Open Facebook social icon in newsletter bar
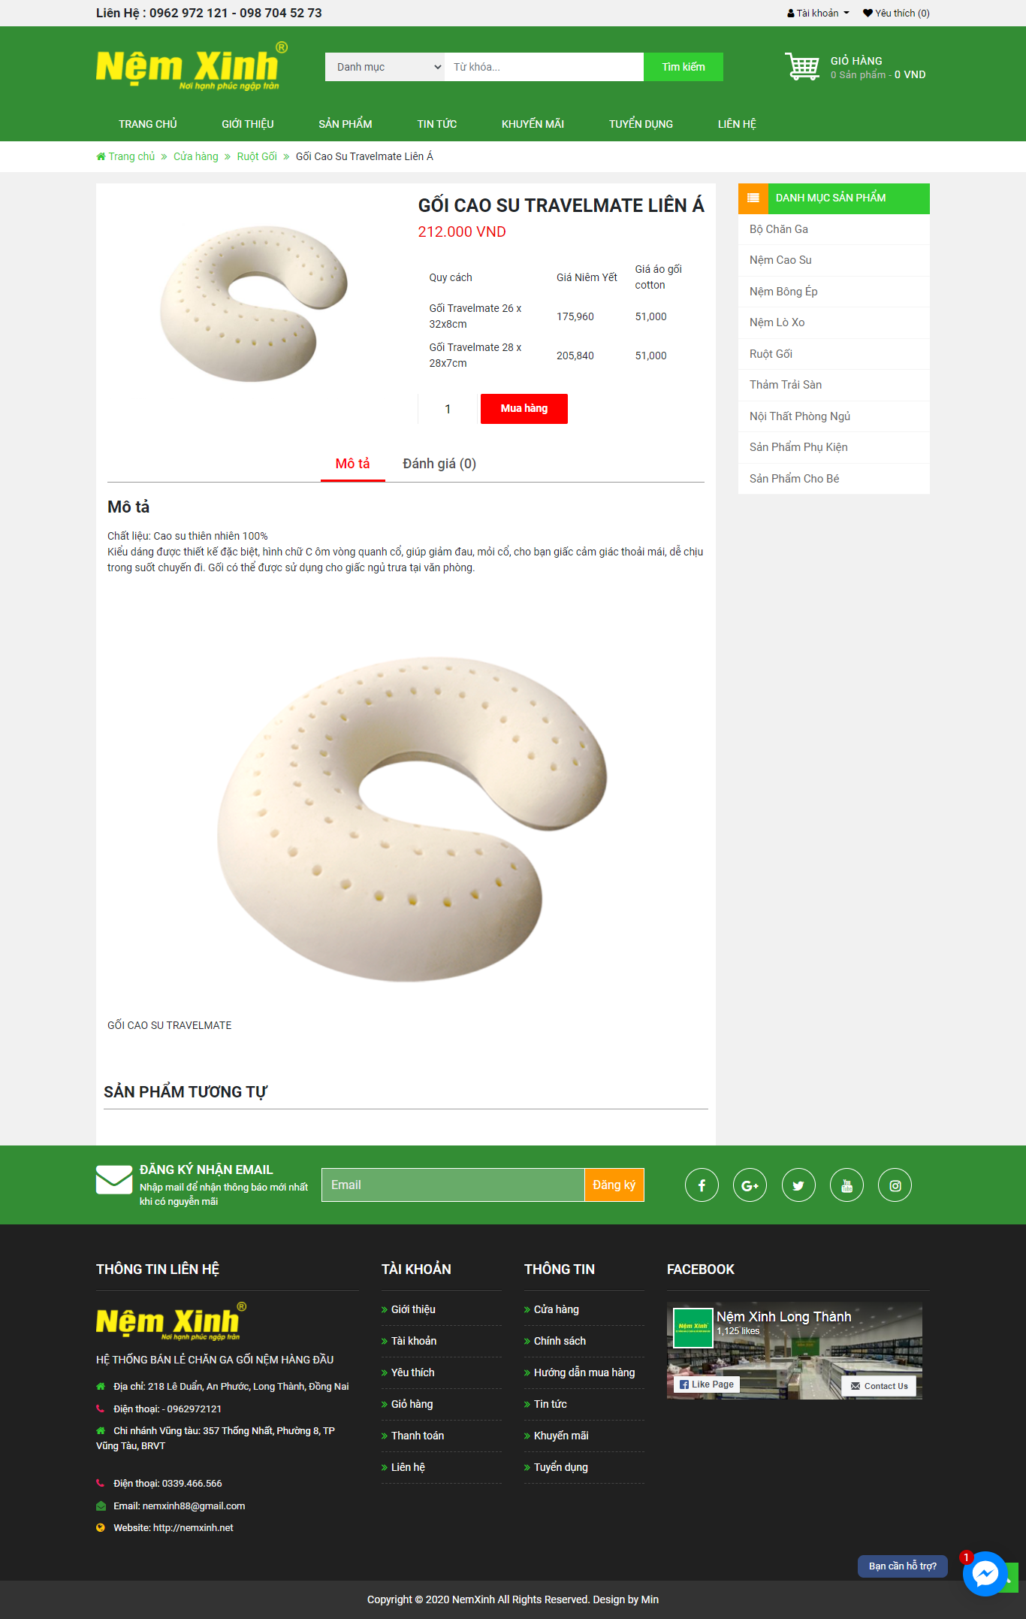 point(702,1185)
